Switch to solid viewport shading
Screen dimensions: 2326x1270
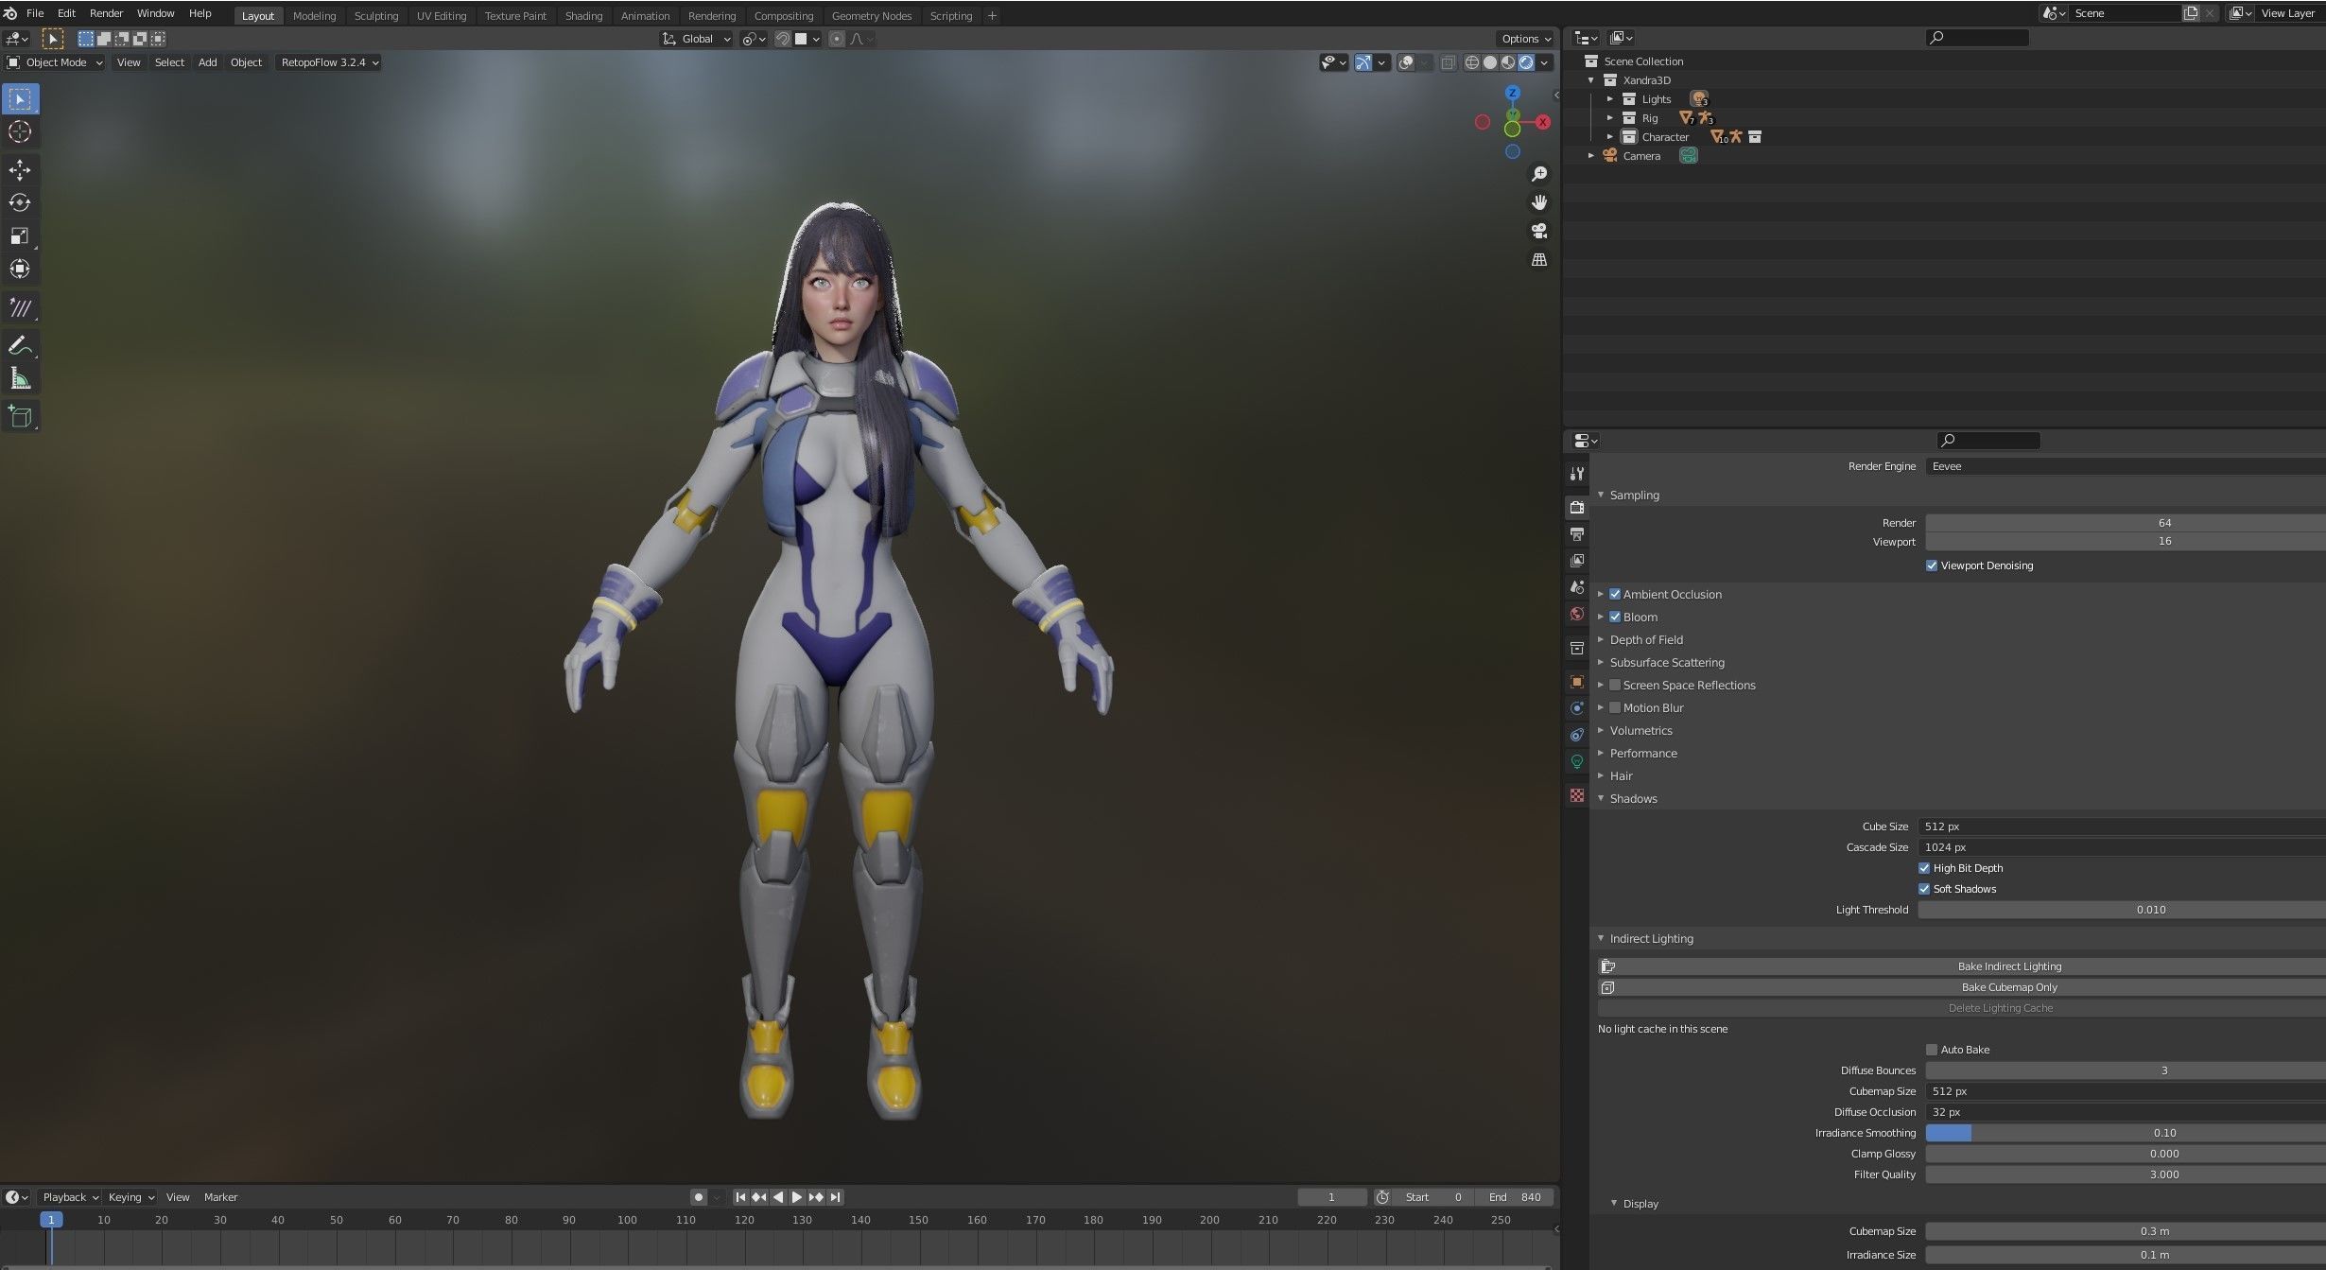[x=1490, y=62]
